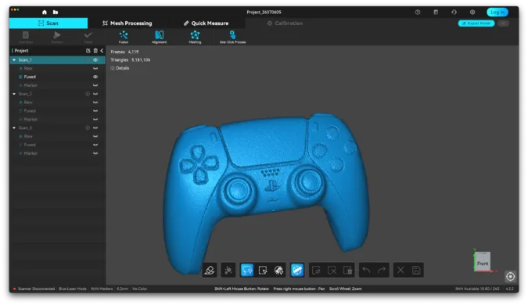The height and width of the screenshot is (305, 528).
Task: Click the Scan_2 status circle icon
Action: tap(88, 94)
